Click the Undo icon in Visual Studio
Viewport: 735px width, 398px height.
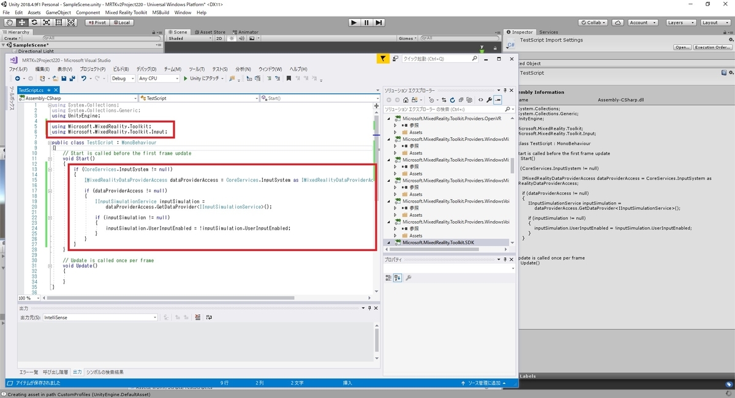83,78
